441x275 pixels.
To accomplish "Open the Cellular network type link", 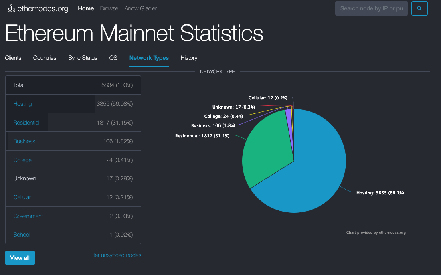I will coord(22,197).
